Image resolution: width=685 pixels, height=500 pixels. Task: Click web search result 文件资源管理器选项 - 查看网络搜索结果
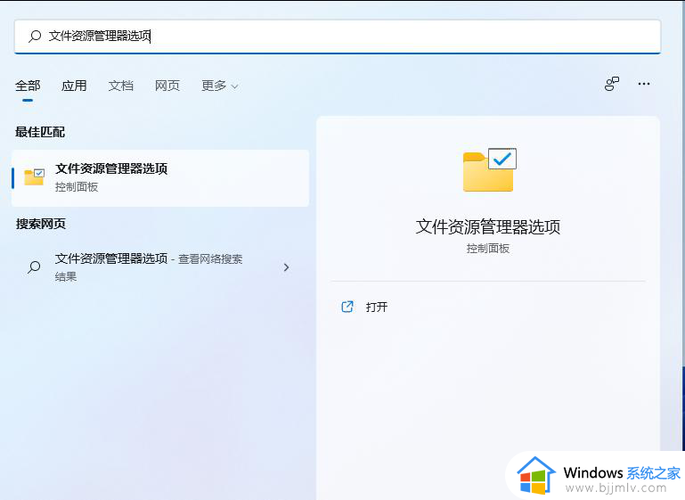tap(160, 267)
